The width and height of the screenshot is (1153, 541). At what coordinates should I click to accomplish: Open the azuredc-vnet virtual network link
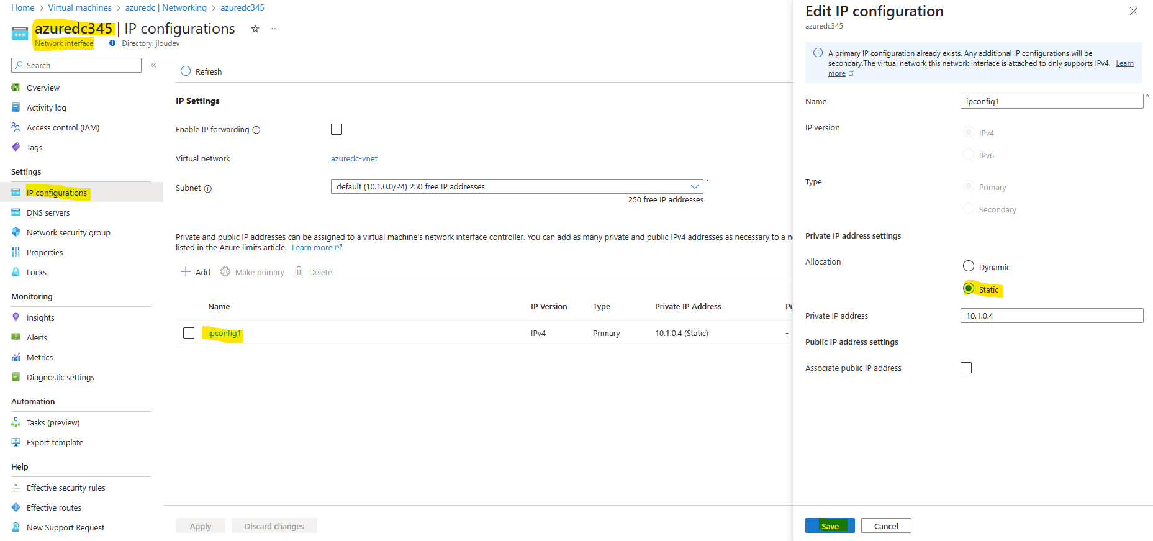pos(354,158)
